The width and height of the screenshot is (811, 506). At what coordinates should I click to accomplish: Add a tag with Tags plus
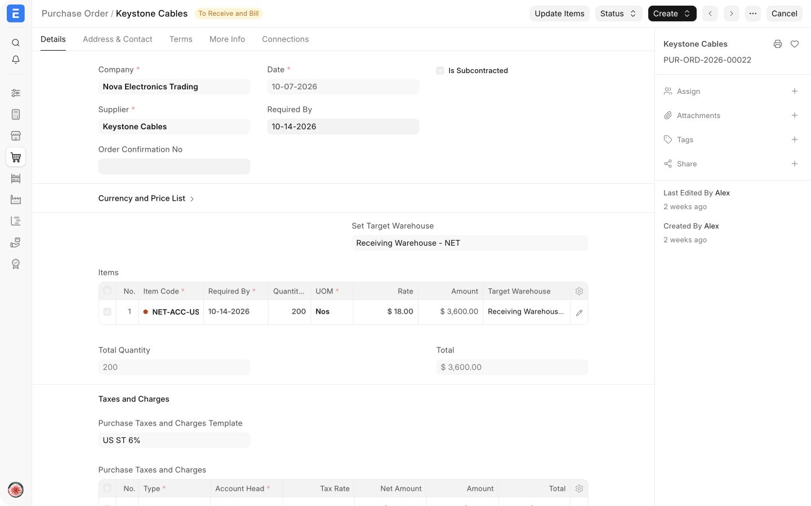pos(795,139)
